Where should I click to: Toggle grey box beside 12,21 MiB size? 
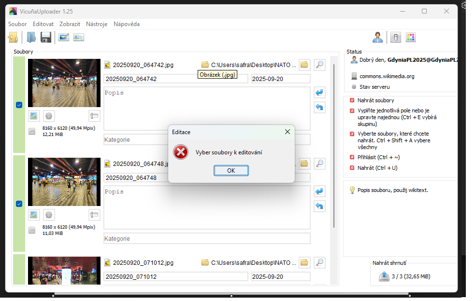coord(32,131)
